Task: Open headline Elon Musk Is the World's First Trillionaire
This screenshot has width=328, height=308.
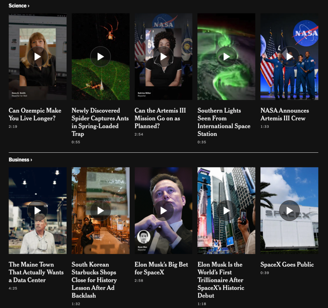Action: 221,280
